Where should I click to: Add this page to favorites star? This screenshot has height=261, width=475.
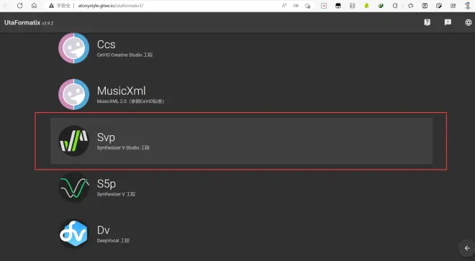point(307,6)
